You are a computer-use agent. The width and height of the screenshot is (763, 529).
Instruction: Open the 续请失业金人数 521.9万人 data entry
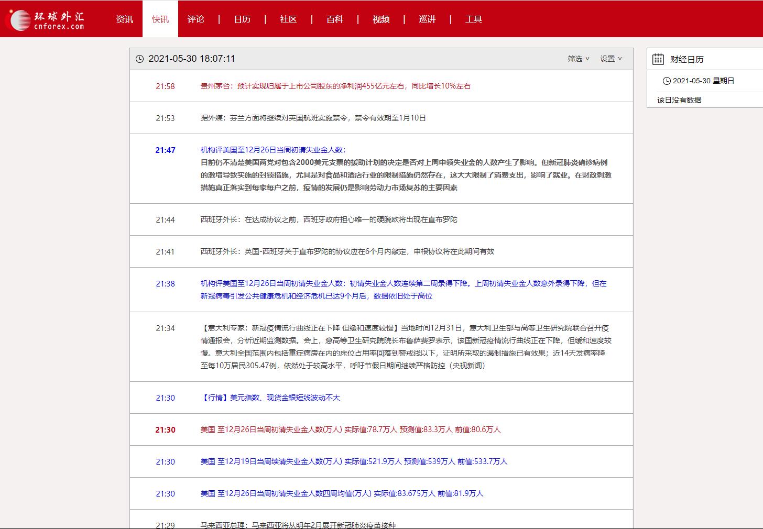tap(354, 462)
